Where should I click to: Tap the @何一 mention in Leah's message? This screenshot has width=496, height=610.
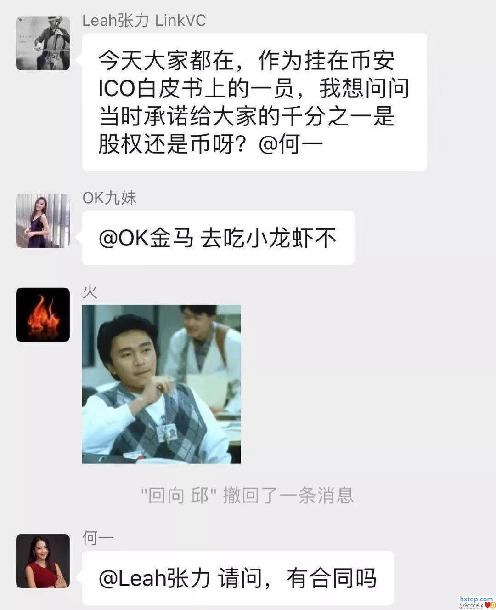tap(291, 144)
